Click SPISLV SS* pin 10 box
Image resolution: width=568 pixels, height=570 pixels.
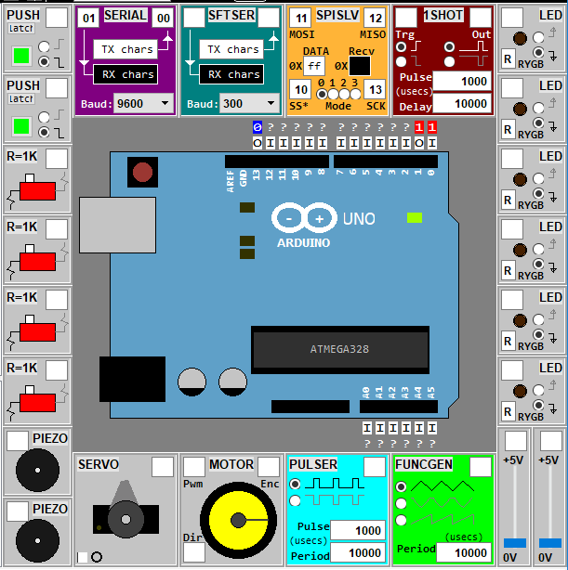[x=300, y=89]
